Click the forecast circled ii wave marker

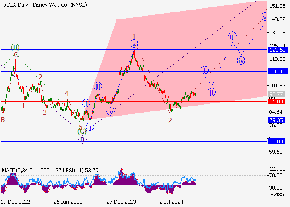212,92
